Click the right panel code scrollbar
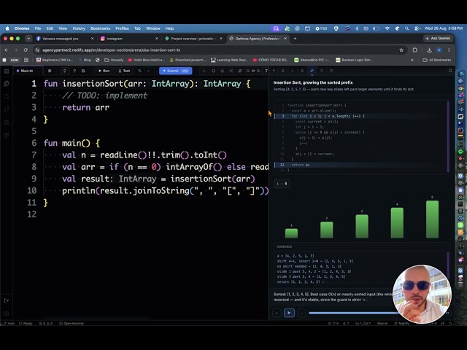This screenshot has width=467, height=350. [448, 136]
